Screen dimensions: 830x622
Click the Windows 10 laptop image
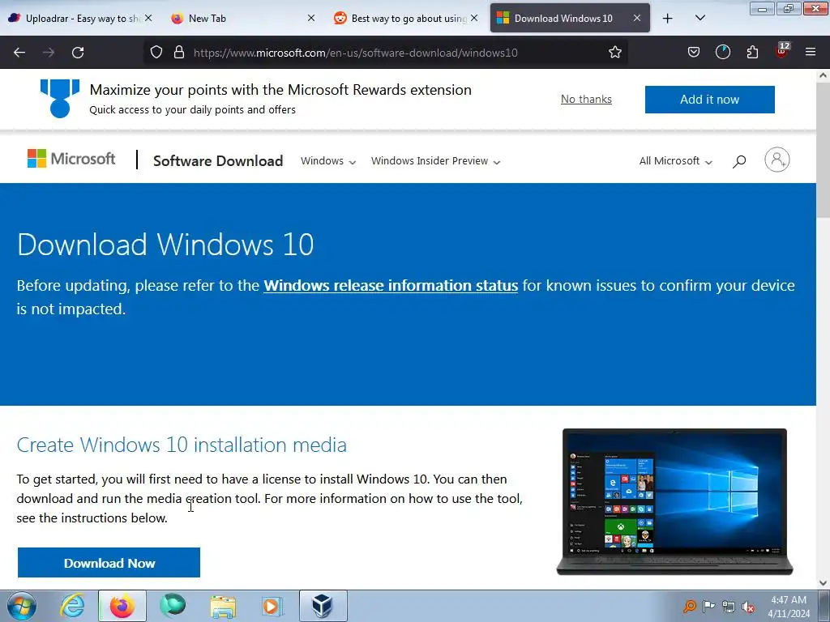(674, 501)
